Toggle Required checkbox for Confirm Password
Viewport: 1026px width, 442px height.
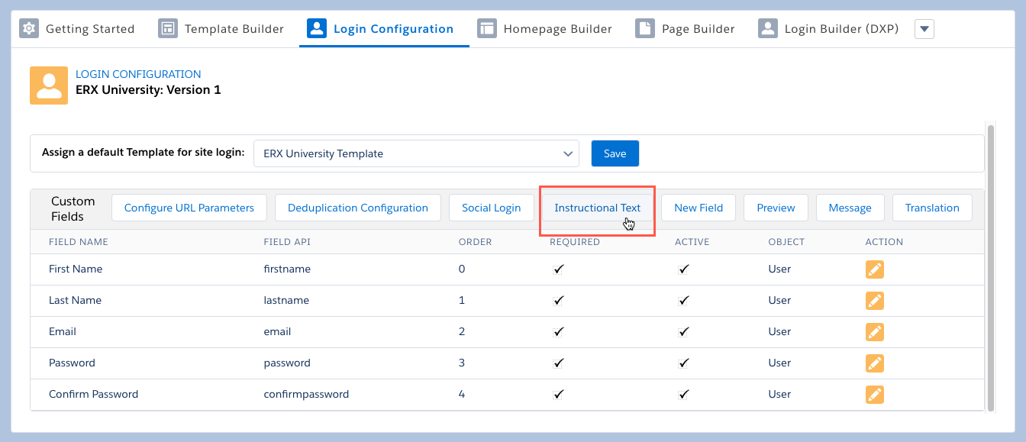pyautogui.click(x=559, y=395)
